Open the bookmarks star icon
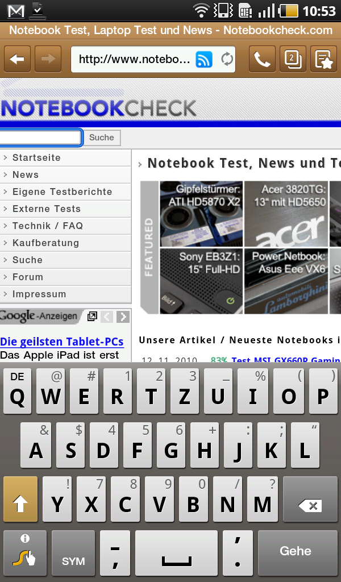Image resolution: width=341 pixels, height=582 pixels. (x=323, y=59)
